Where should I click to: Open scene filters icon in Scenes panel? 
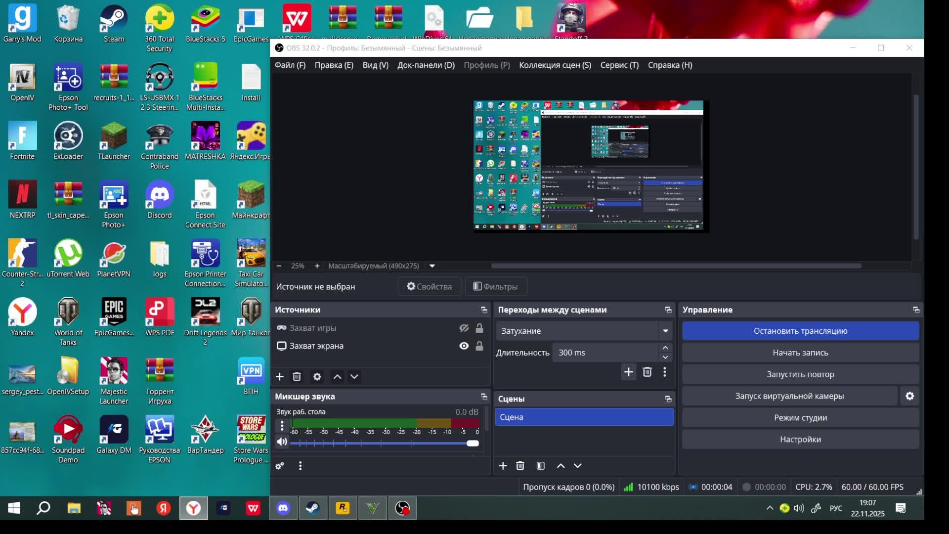pyautogui.click(x=540, y=466)
